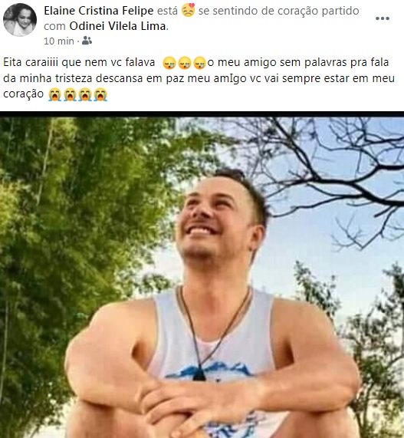Click the post text starting 'Eita caraiiii'
Image resolution: width=404 pixels, height=438 pixels.
pyautogui.click(x=199, y=78)
